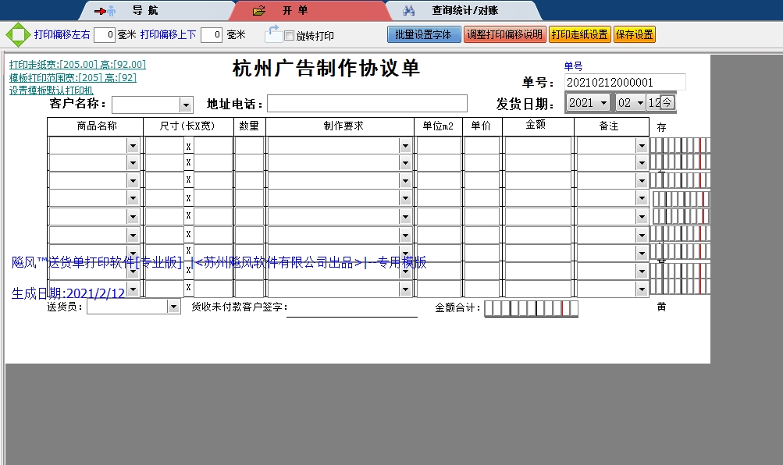Click the 地址电话 input field

pos(367,104)
